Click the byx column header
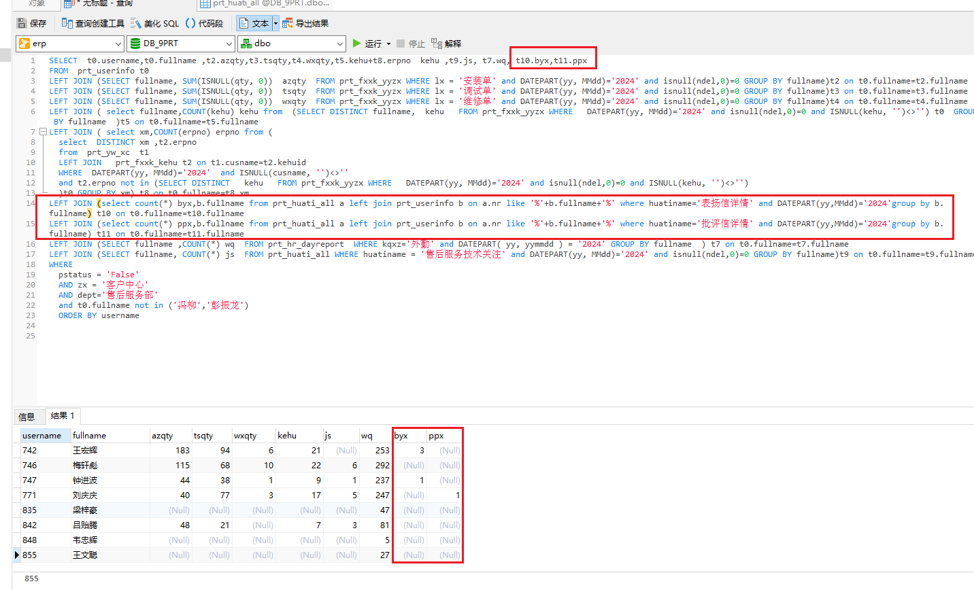This screenshot has width=974, height=590. pos(410,436)
